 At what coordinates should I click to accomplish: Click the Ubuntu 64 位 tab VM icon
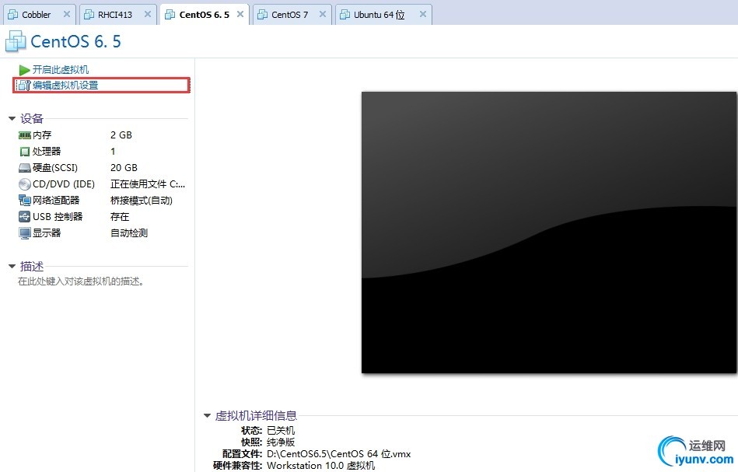click(x=345, y=15)
